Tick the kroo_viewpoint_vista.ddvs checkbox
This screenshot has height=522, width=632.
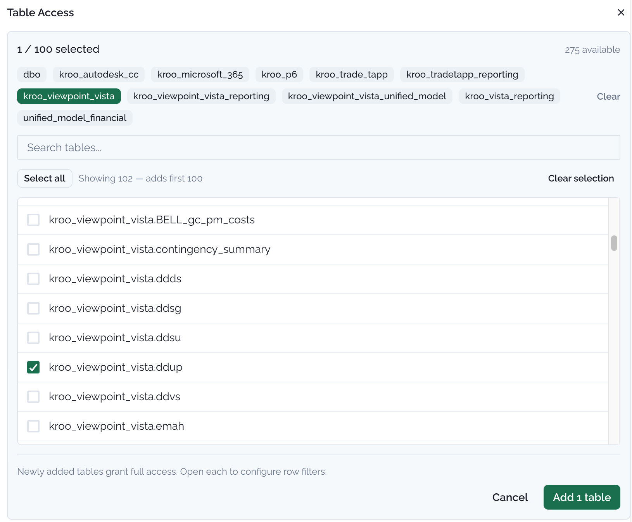pos(33,397)
